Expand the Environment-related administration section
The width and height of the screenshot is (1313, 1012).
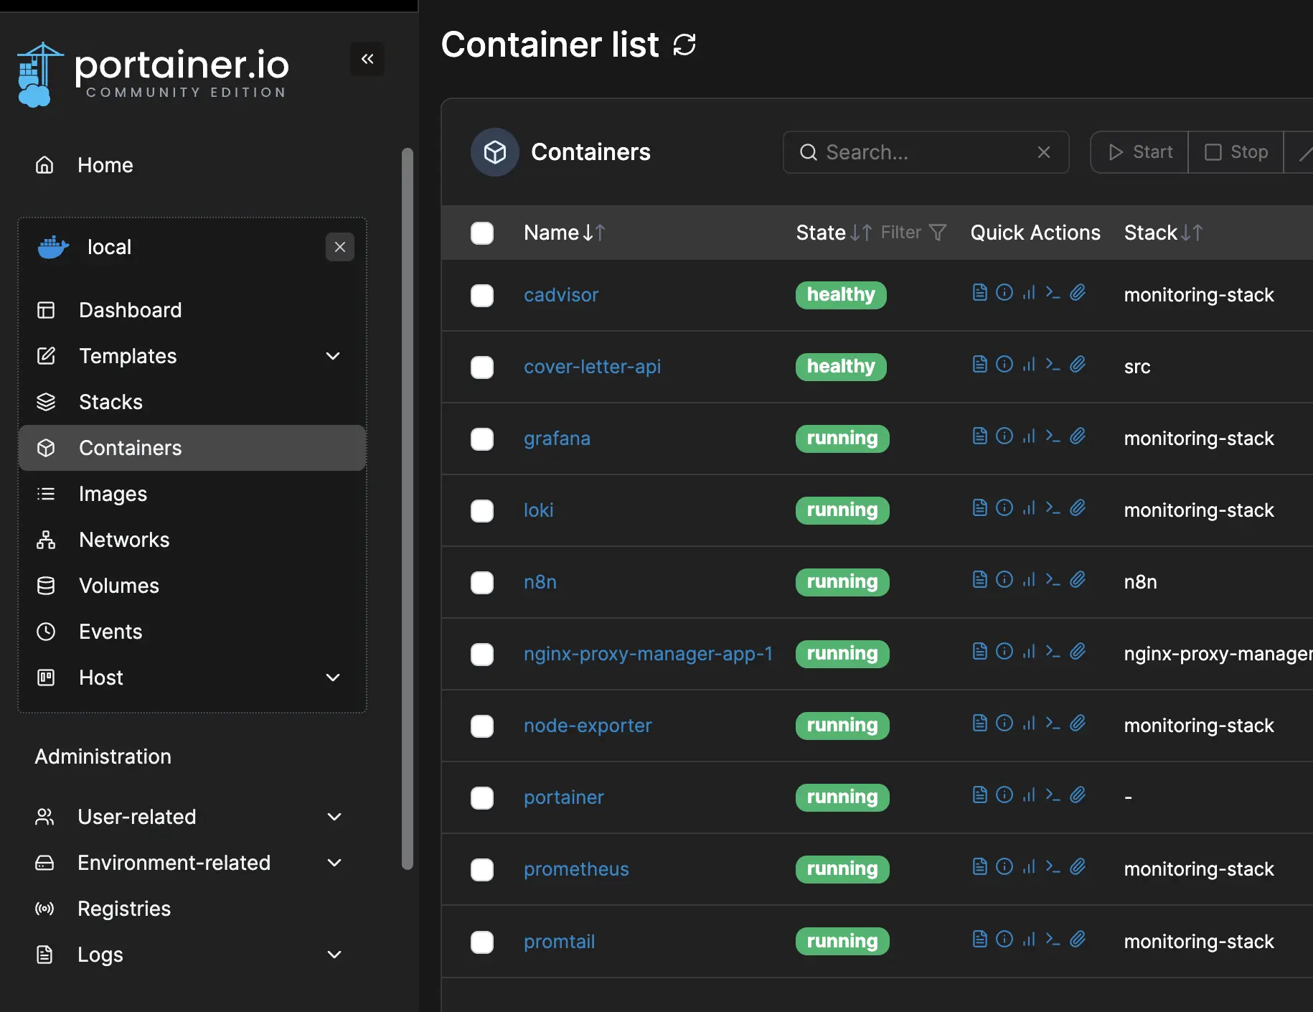(x=334, y=863)
